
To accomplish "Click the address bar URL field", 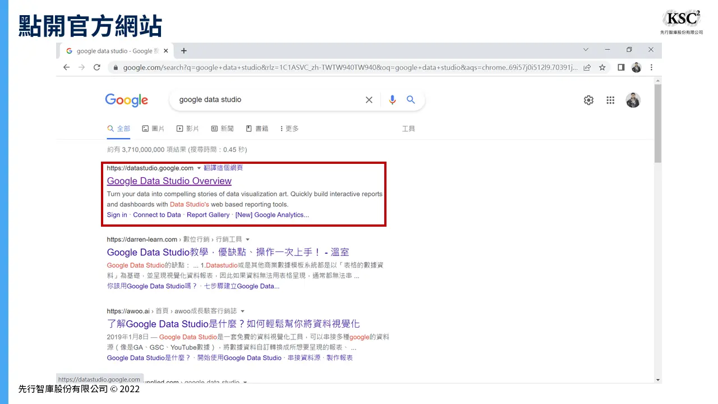I will (x=350, y=67).
